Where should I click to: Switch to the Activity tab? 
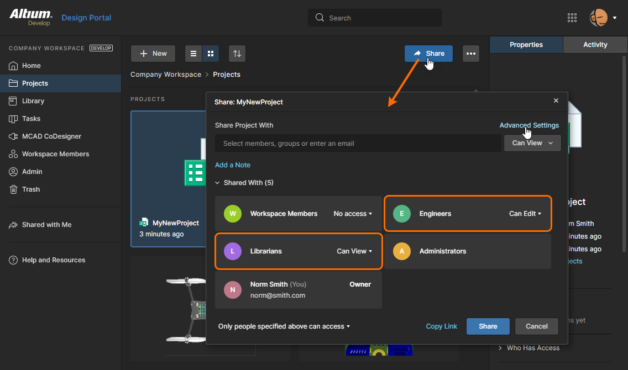[595, 45]
